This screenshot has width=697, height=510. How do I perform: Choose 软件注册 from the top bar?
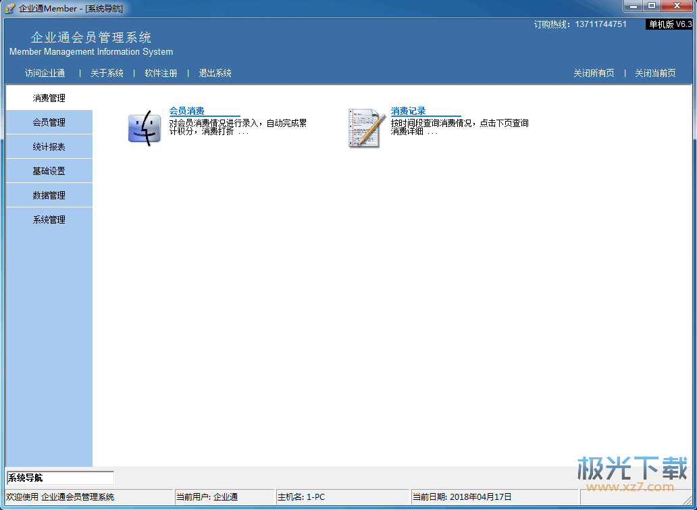click(x=161, y=73)
